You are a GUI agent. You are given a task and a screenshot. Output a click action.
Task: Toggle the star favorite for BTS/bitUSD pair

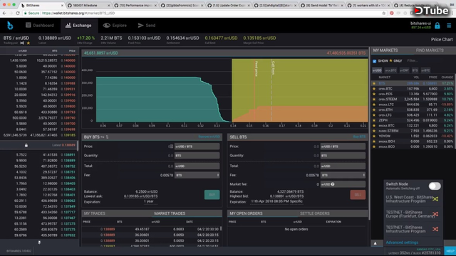tap(28, 43)
